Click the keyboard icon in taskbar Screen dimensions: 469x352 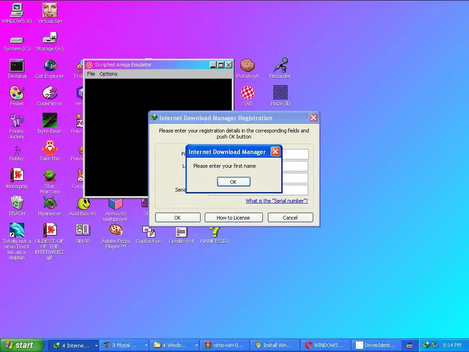click(409, 346)
